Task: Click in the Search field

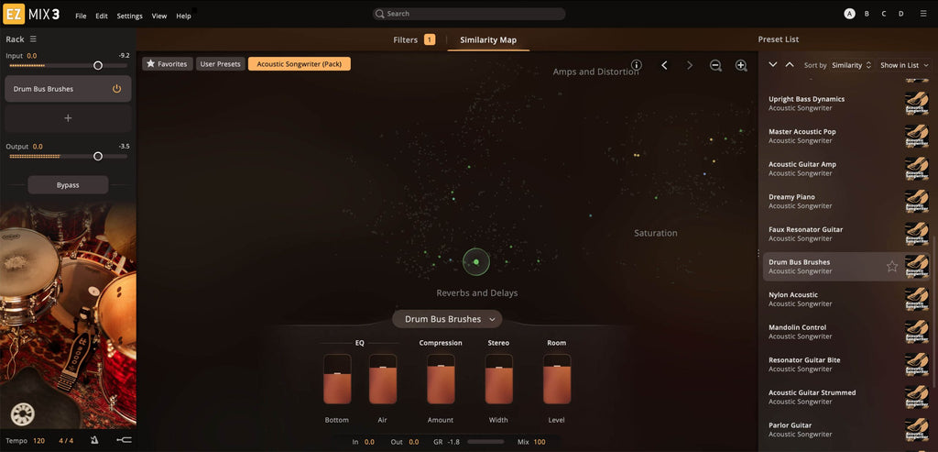Action: point(469,14)
